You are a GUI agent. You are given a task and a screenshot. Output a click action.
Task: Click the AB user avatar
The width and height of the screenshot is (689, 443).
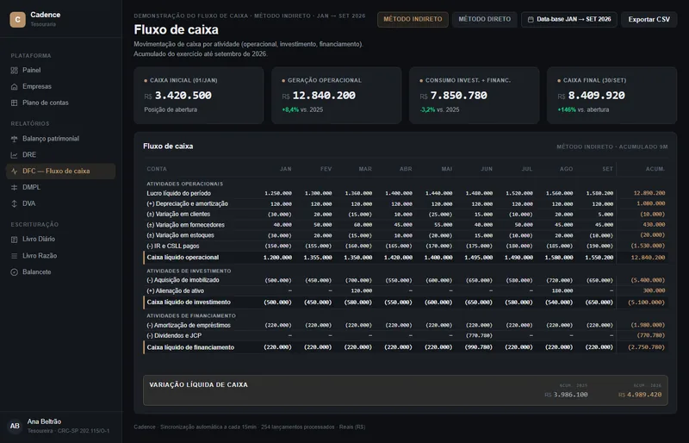click(x=15, y=426)
